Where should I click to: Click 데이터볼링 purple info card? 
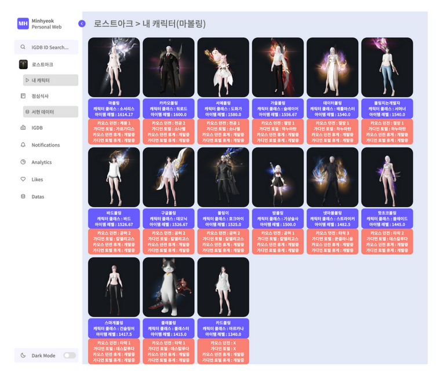(x=332, y=108)
